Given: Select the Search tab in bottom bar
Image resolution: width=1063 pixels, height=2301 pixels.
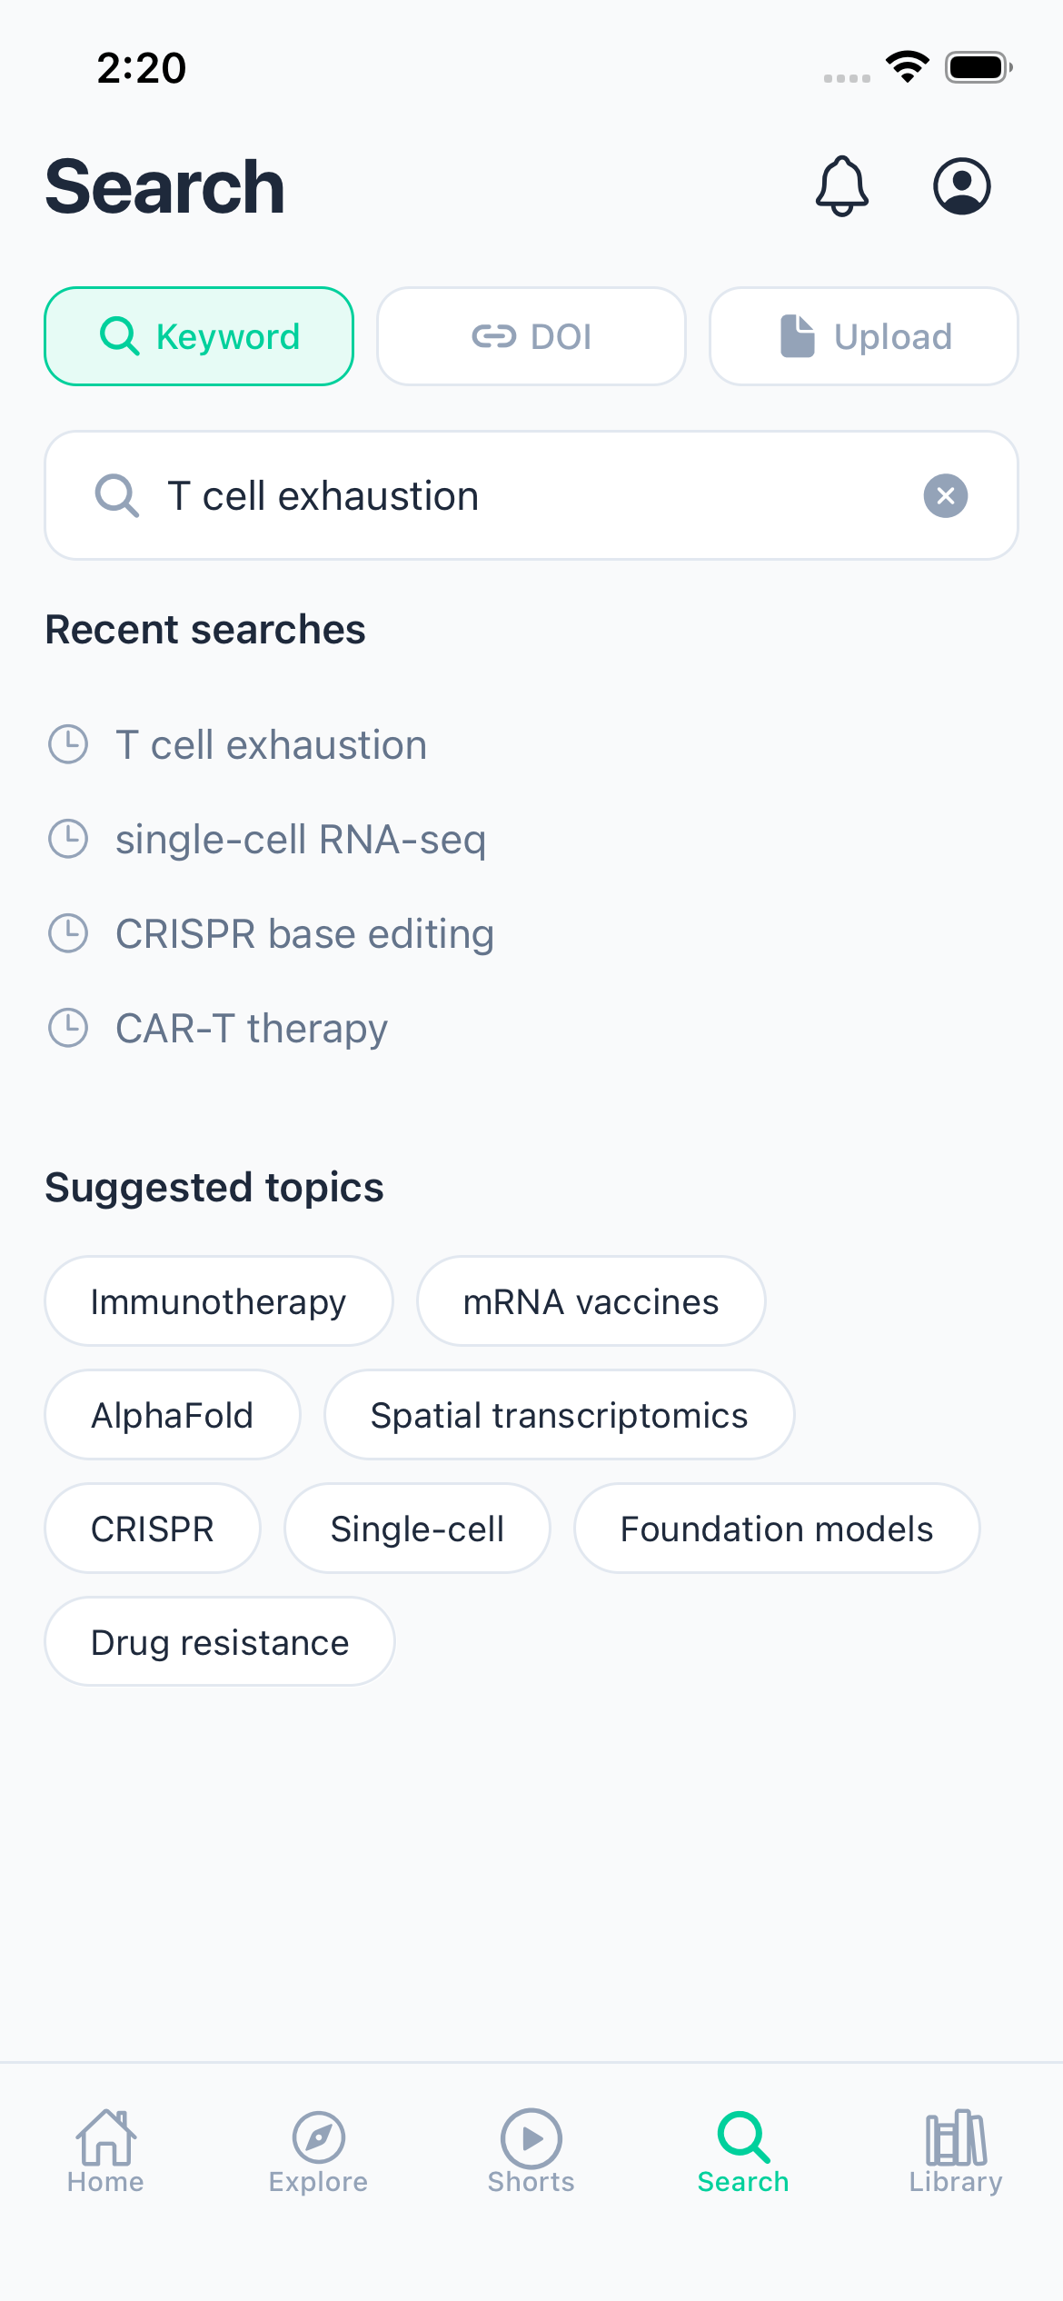Looking at the screenshot, I should click(743, 2151).
